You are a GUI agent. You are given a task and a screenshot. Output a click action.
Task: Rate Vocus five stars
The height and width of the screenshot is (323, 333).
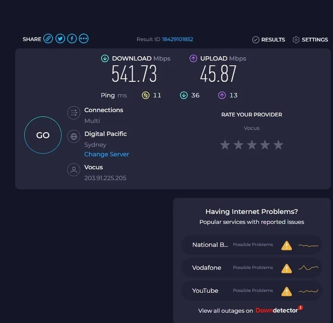pyautogui.click(x=278, y=145)
